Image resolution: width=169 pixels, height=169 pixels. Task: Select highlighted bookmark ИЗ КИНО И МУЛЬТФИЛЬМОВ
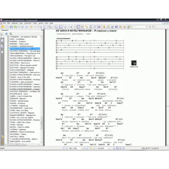click(x=25, y=49)
